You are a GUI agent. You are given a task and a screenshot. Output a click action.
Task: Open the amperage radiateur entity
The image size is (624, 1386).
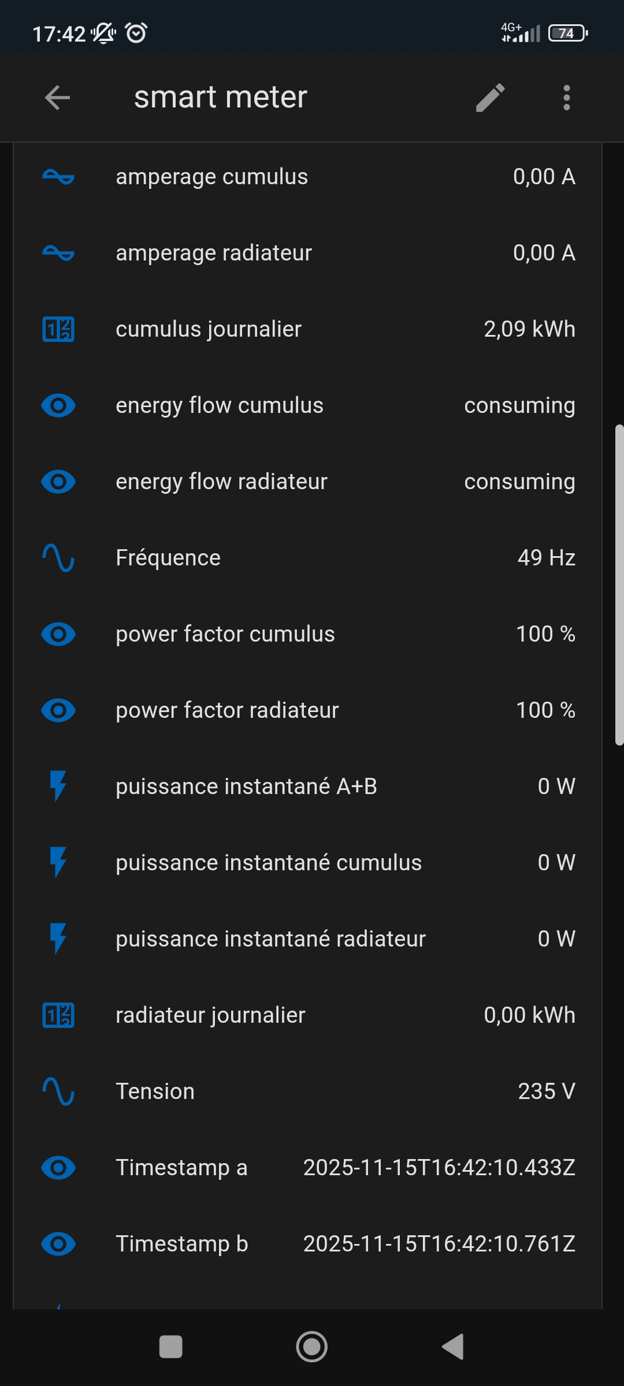click(x=214, y=253)
